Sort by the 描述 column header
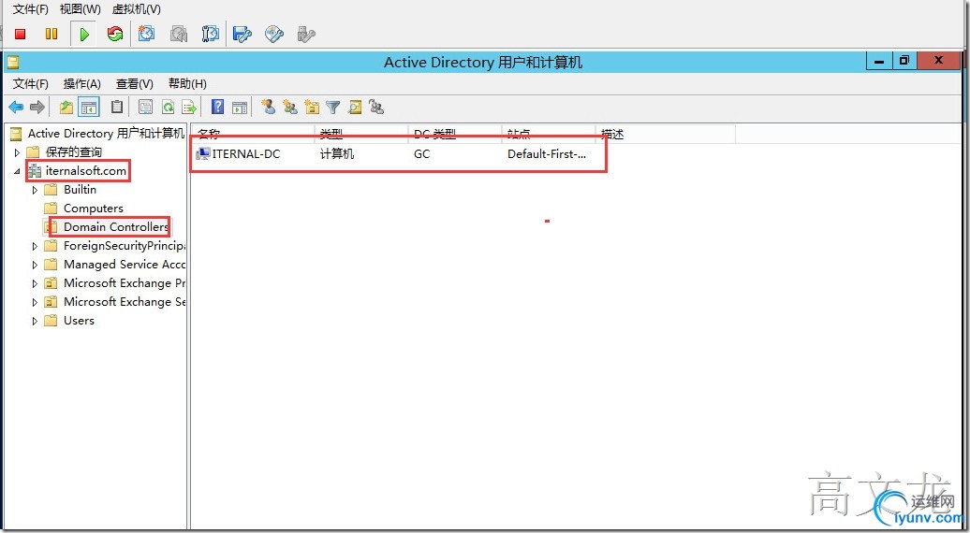This screenshot has width=970, height=533. (x=665, y=134)
